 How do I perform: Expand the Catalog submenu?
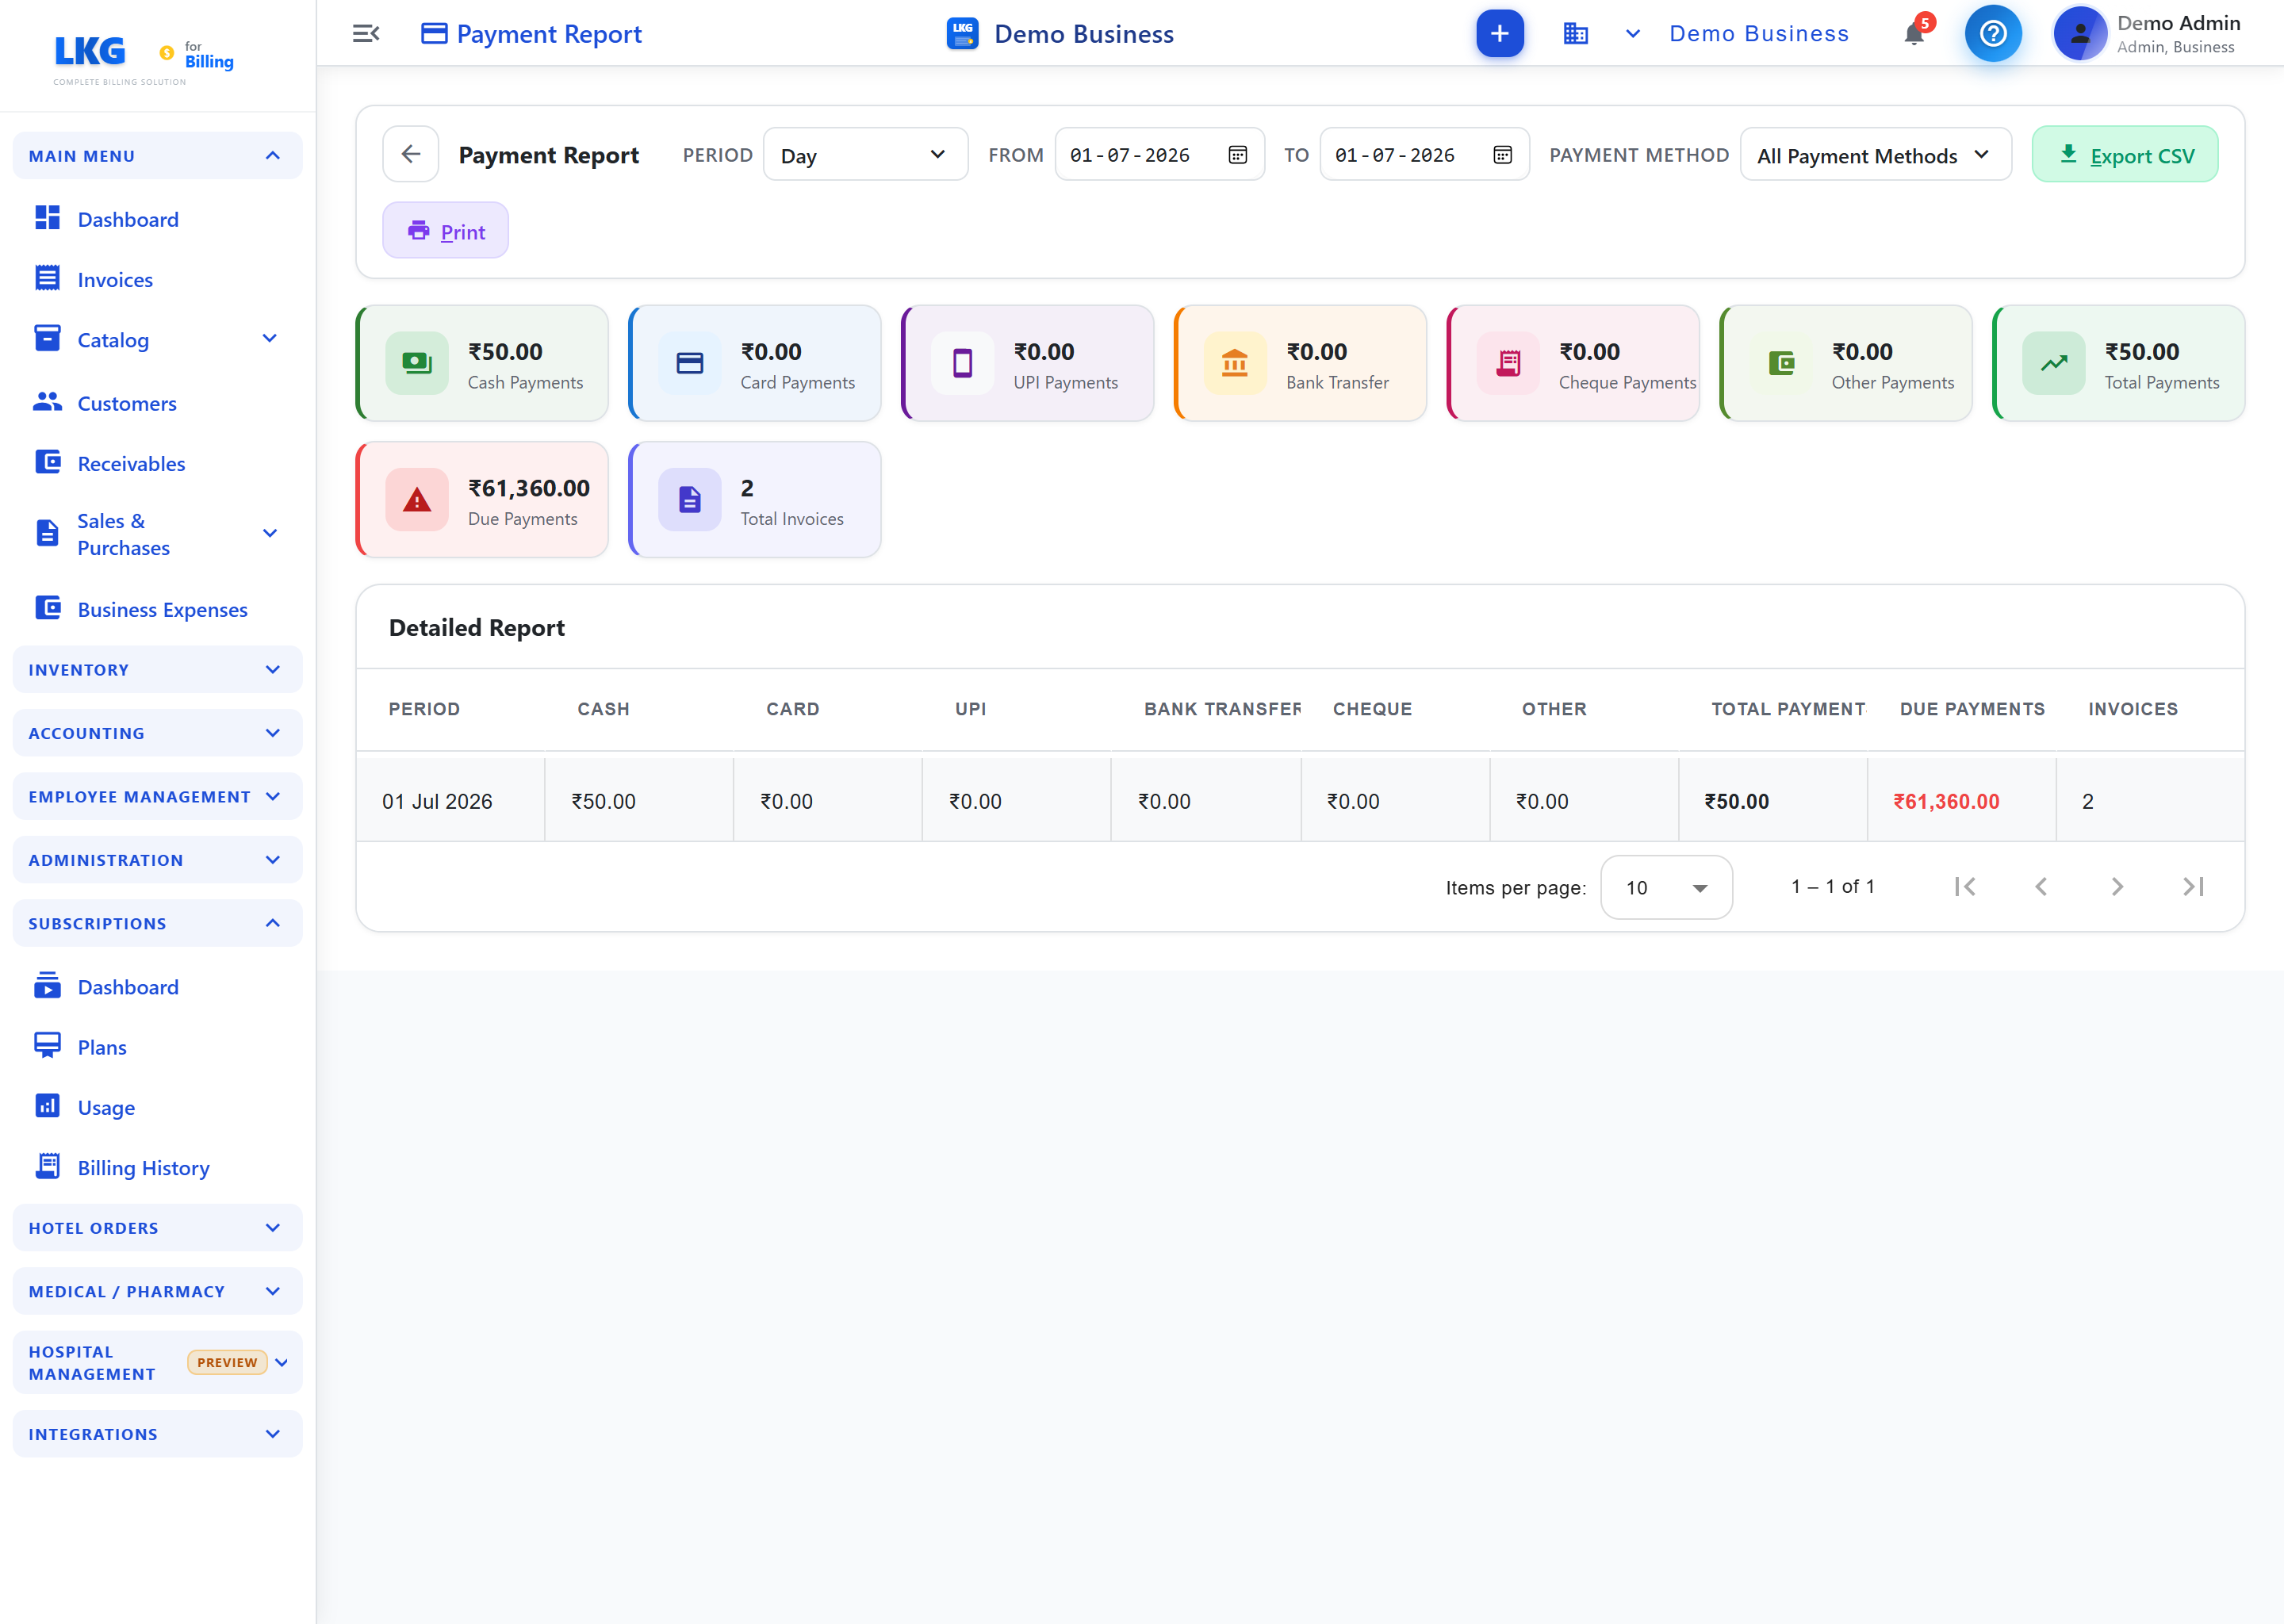pos(269,339)
